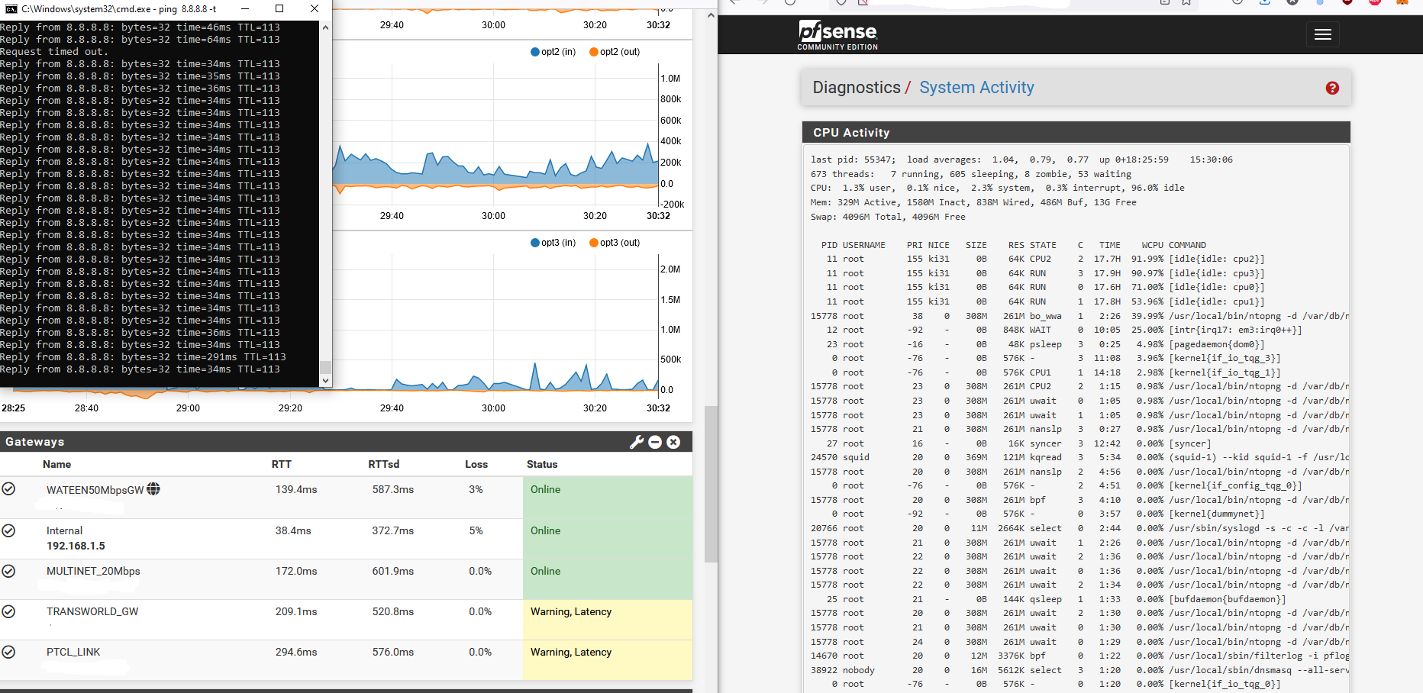This screenshot has height=693, width=1423.
Task: Click the Gateways widget title
Action: (x=35, y=442)
